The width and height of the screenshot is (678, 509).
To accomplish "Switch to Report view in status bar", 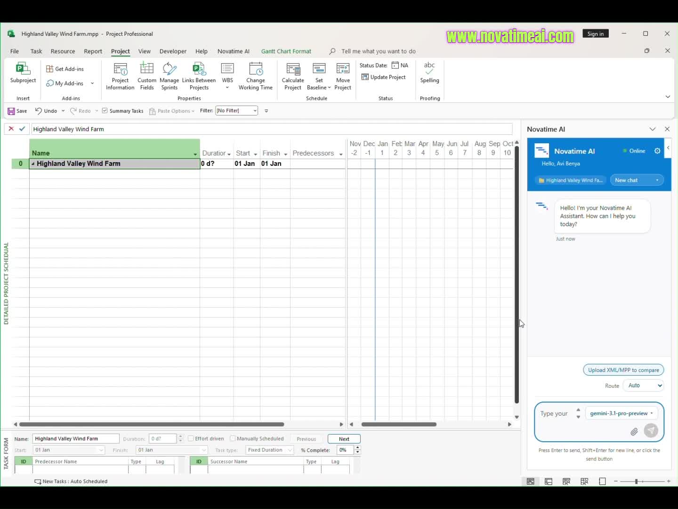I will pos(602,481).
